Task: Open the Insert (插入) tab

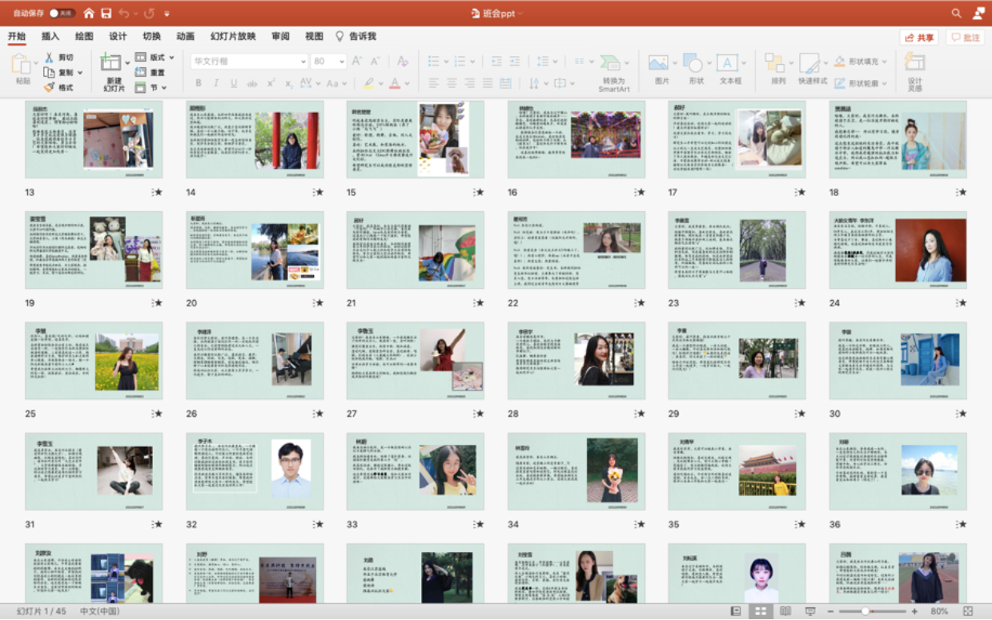Action: click(x=50, y=37)
